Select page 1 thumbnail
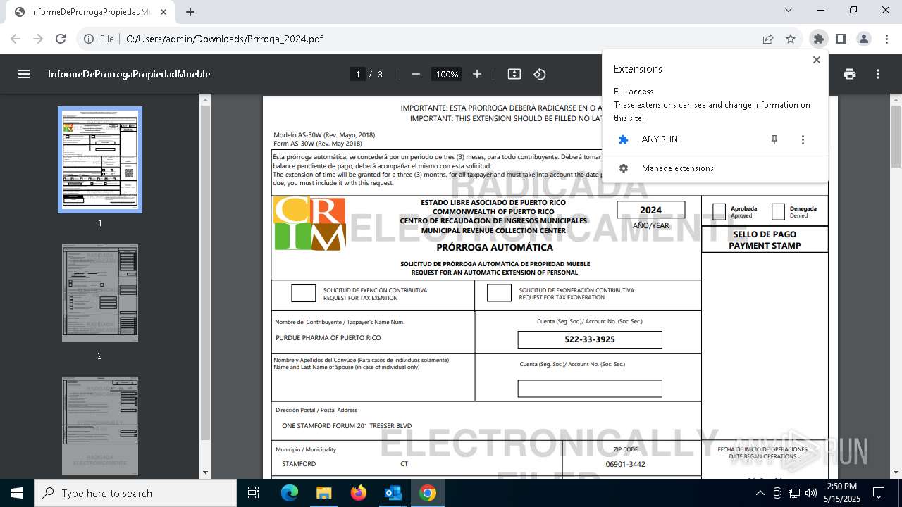This screenshot has width=902, height=507. [100, 160]
